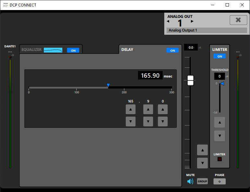Click the EQ curve thumbnail preview
This screenshot has width=250, height=192.
53,50
